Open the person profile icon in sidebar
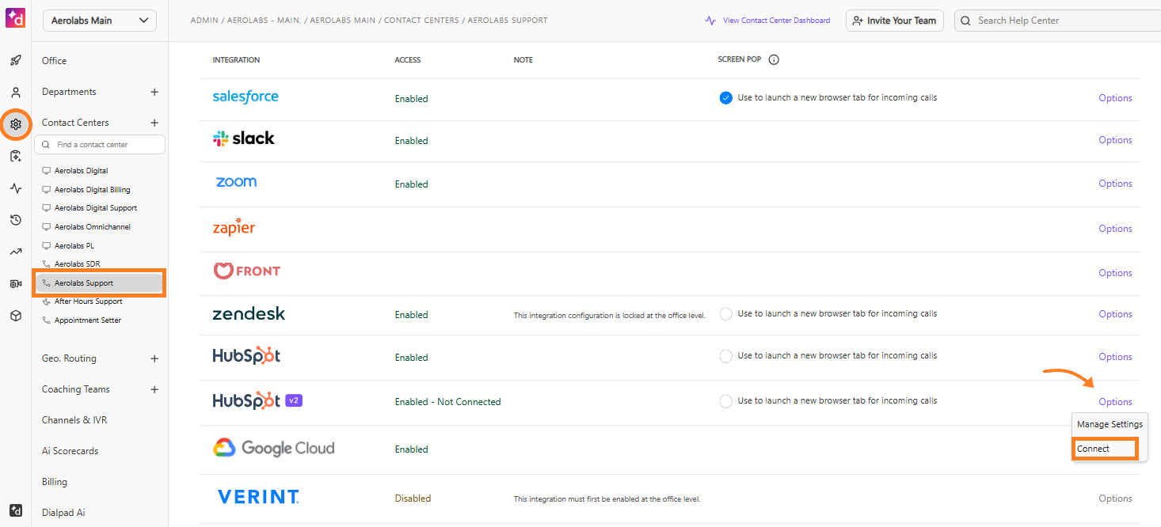Viewport: 1161px width, 527px height. (16, 92)
